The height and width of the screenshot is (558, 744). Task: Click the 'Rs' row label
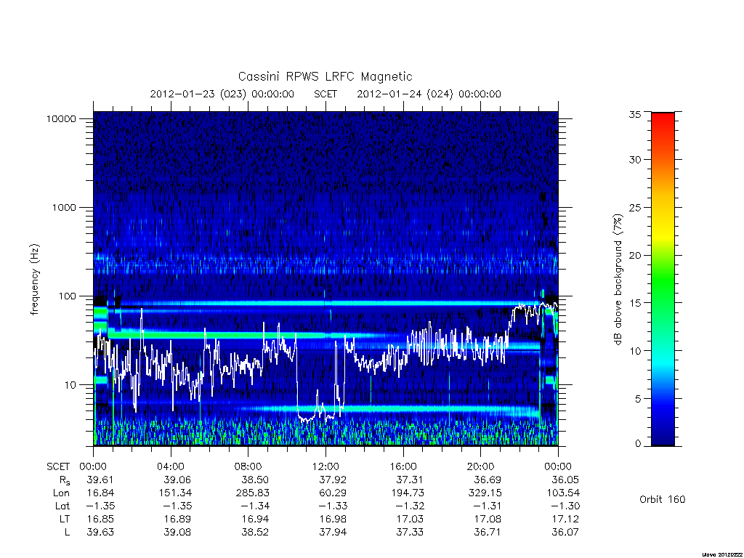click(65, 481)
